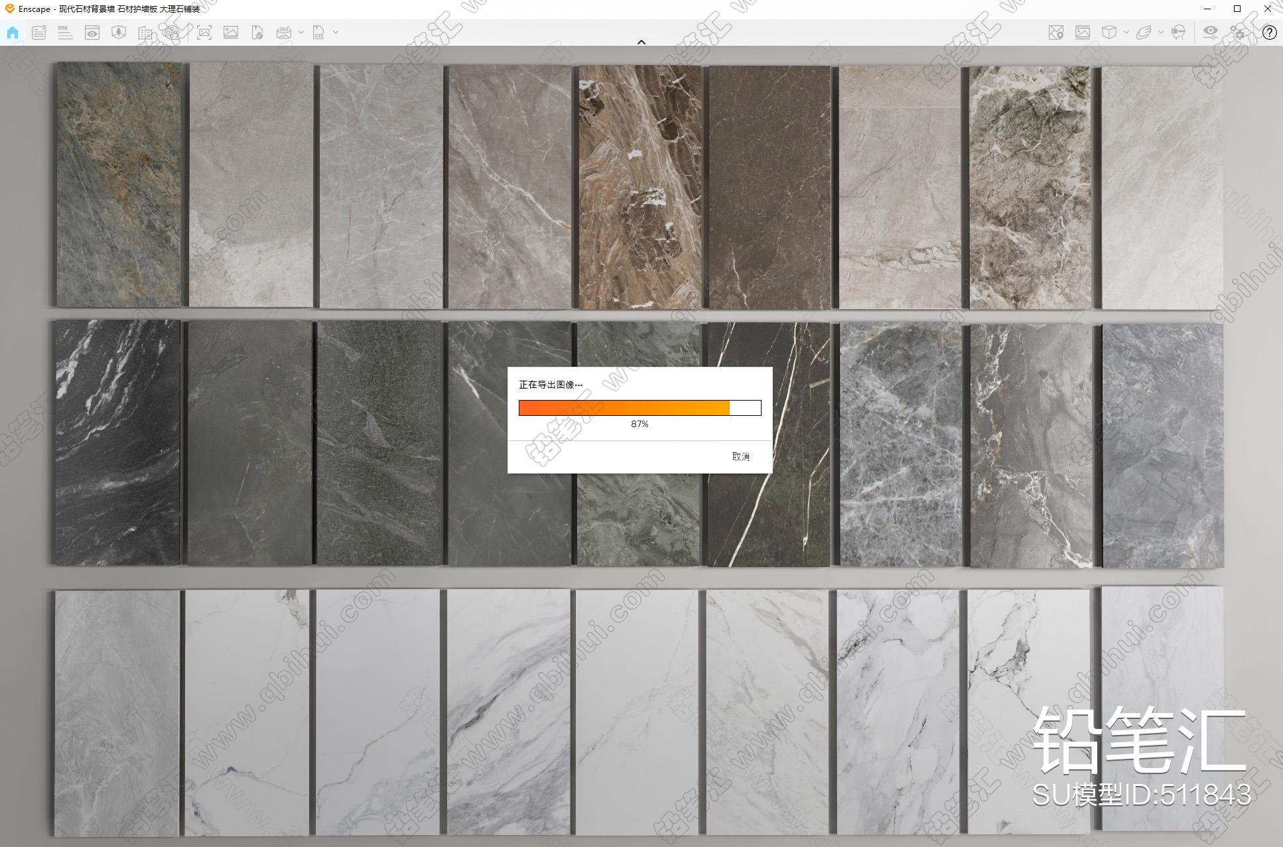Screen dimensions: 1283x847
Task: Toggle the VR headset icon
Action: [1179, 33]
